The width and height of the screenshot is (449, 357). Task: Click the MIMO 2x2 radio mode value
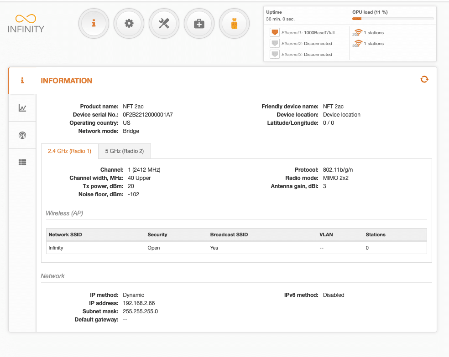[x=335, y=178]
